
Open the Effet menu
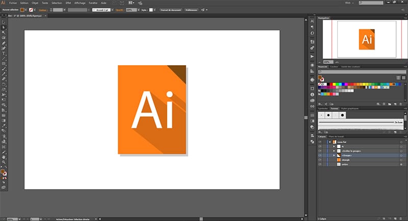[x=68, y=3]
